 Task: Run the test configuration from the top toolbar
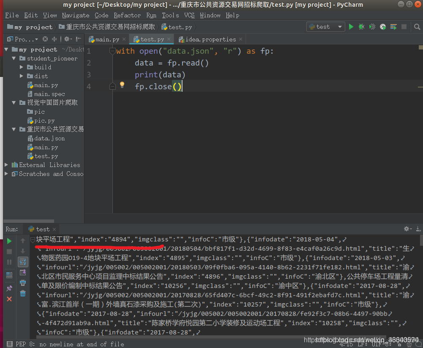tap(351, 27)
